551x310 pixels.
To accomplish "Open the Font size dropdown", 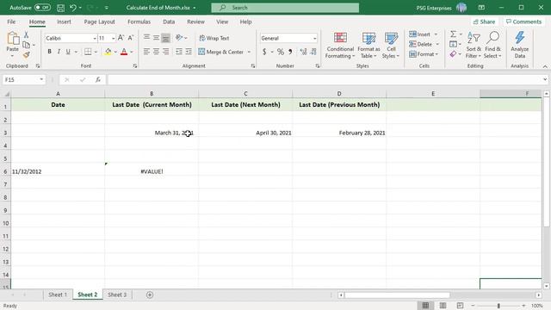I will click(x=113, y=38).
